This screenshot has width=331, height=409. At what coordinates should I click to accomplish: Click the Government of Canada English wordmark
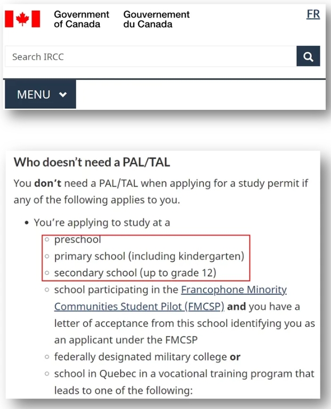point(81,19)
